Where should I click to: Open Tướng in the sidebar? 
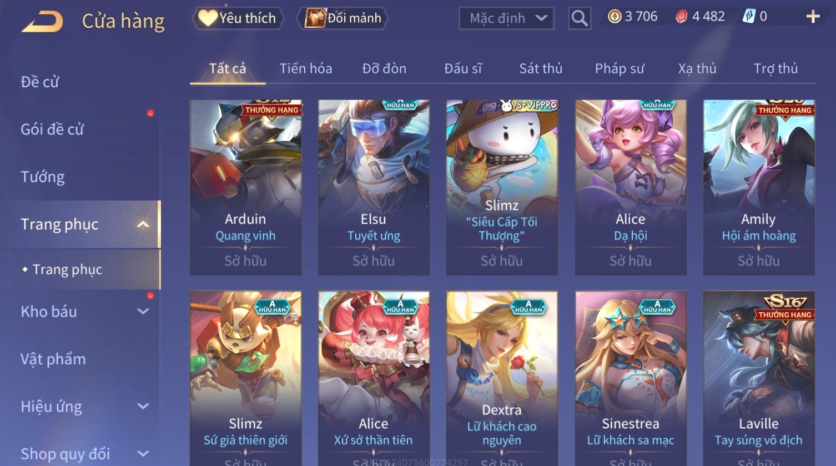[x=43, y=177]
